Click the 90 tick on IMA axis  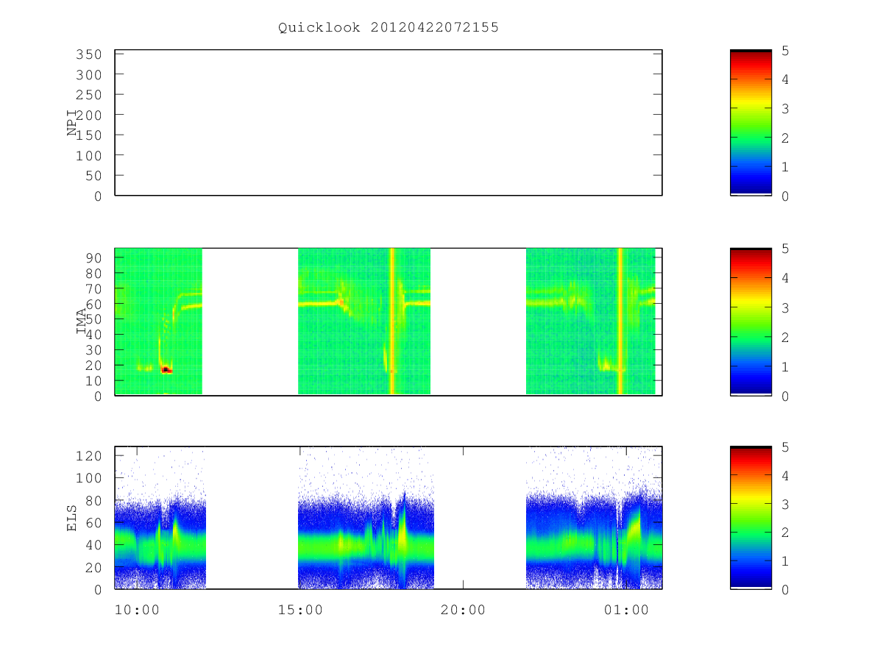click(93, 257)
